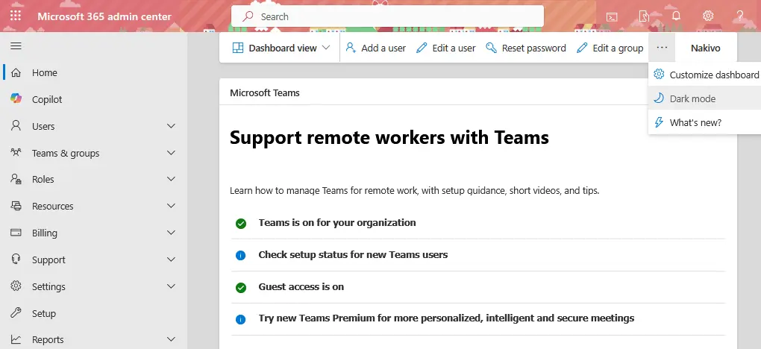Click the green check beside Guest access

click(241, 288)
